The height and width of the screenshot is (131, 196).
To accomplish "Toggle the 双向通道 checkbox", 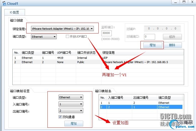I will pyautogui.click(x=60, y=117).
